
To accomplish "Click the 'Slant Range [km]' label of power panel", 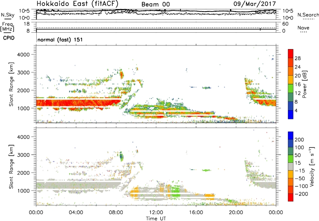I will point(11,84).
